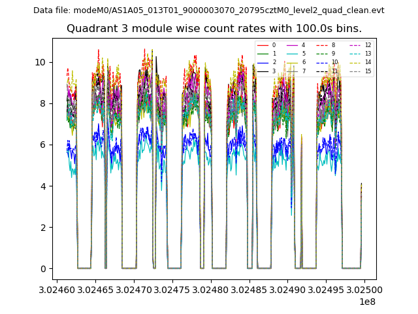Click the plot title about Quadrant 3

pos(214,29)
